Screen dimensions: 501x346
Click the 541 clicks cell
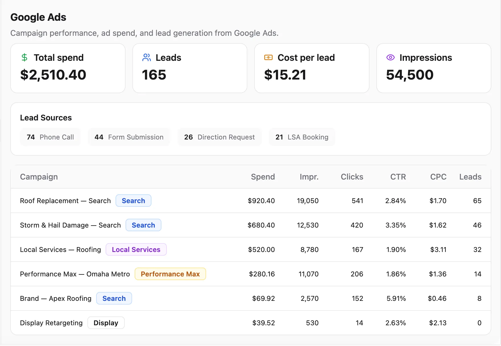pos(358,201)
